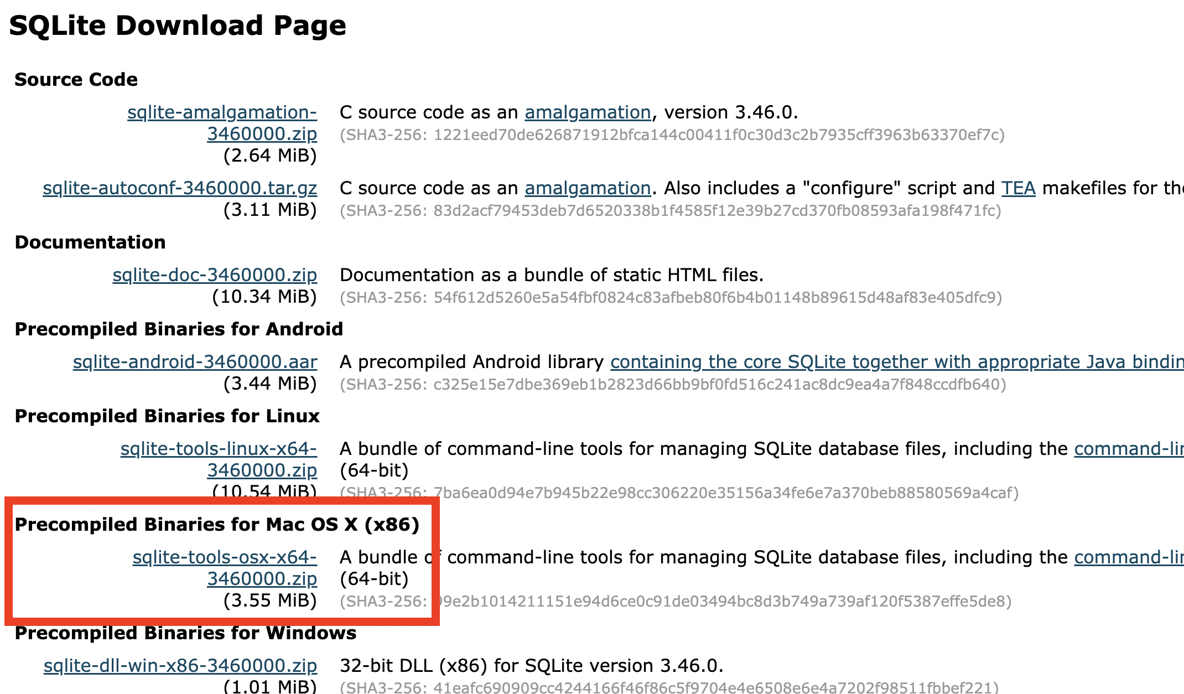Click Precompiled Binaries for Android heading

179,329
